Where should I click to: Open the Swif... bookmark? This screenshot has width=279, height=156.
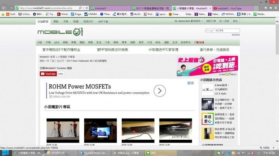pos(11,14)
